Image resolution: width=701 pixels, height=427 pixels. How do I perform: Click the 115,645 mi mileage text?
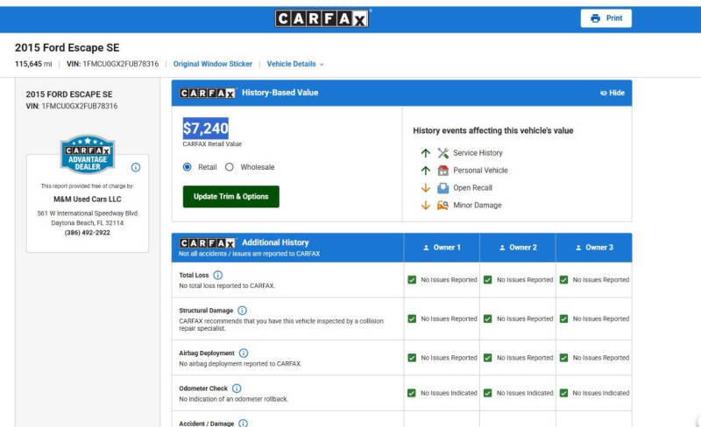[33, 64]
